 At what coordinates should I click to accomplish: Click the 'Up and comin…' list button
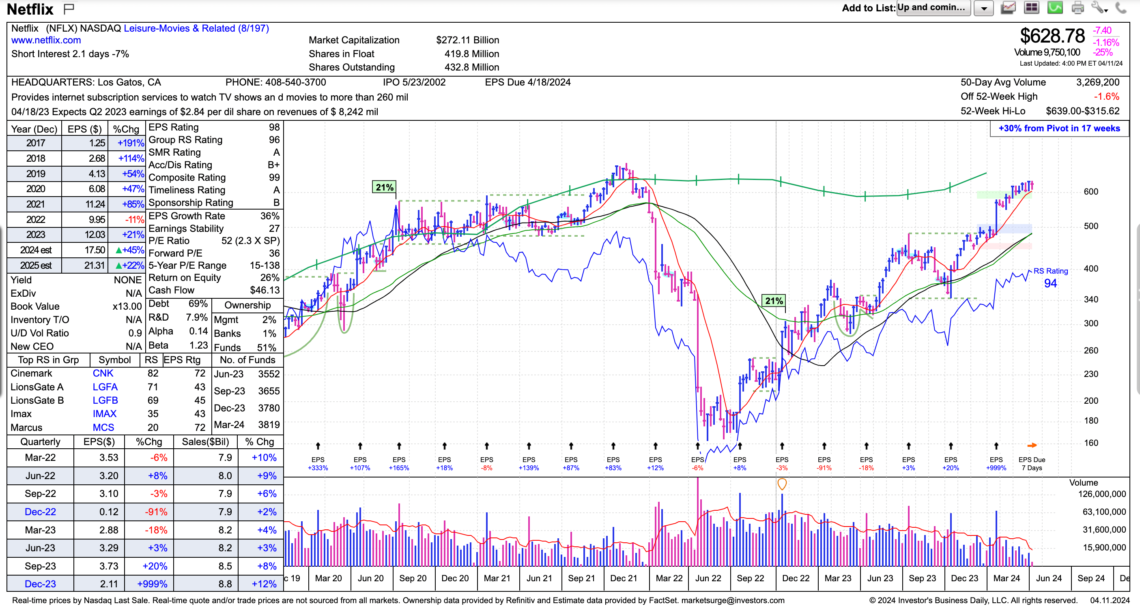pyautogui.click(x=934, y=8)
